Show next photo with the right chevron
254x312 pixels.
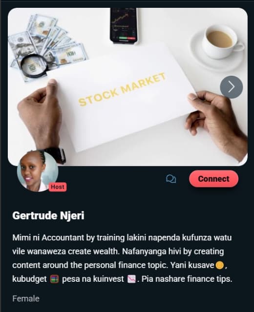point(232,87)
